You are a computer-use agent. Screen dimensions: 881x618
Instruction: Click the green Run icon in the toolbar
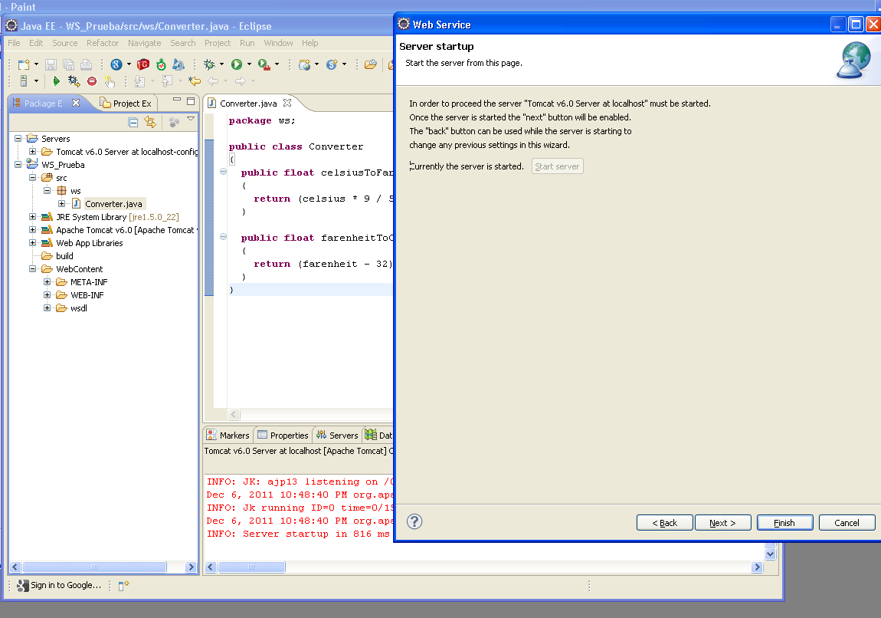(237, 64)
